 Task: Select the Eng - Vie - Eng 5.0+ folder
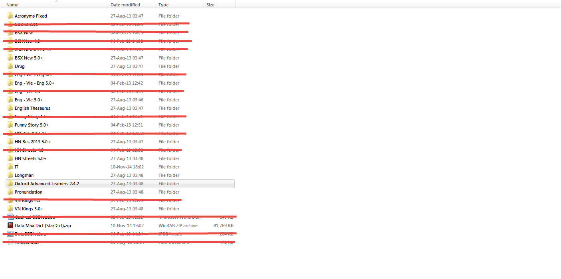(x=34, y=83)
